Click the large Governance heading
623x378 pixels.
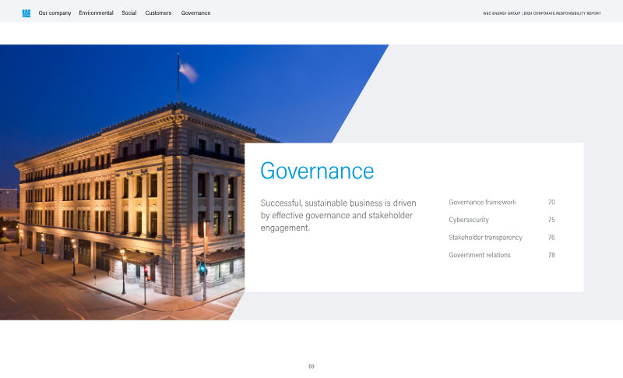tap(316, 171)
